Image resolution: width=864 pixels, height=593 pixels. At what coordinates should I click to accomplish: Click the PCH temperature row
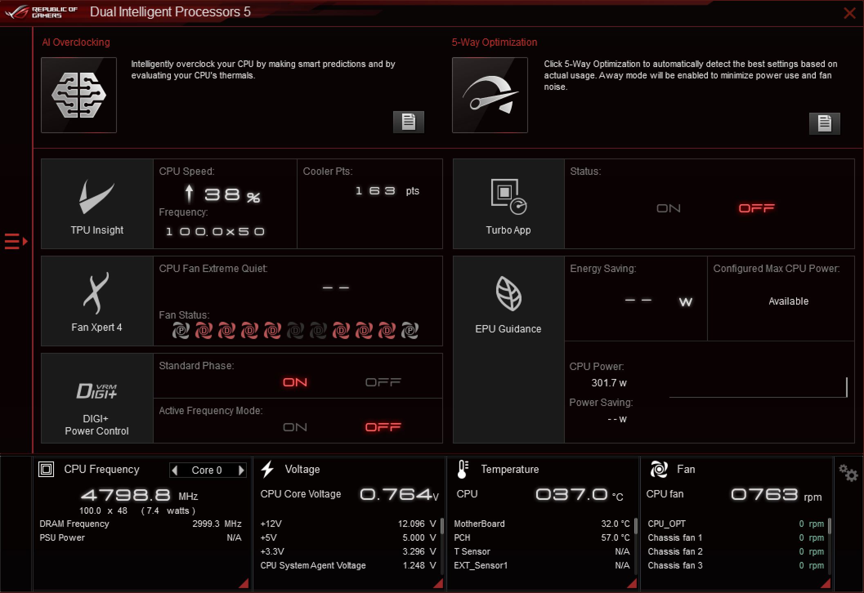point(542,538)
